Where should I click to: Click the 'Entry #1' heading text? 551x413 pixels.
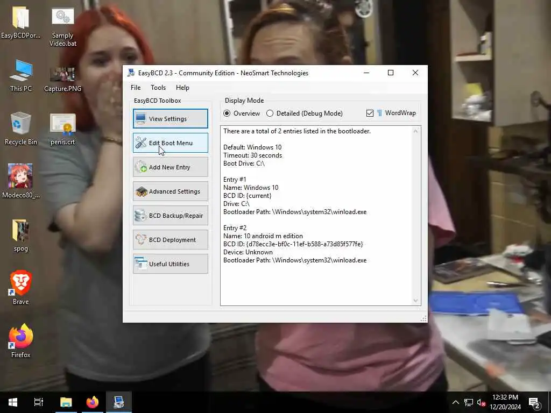pyautogui.click(x=235, y=180)
